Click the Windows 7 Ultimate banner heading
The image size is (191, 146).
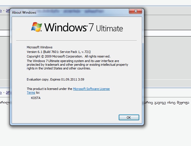pos(83,28)
